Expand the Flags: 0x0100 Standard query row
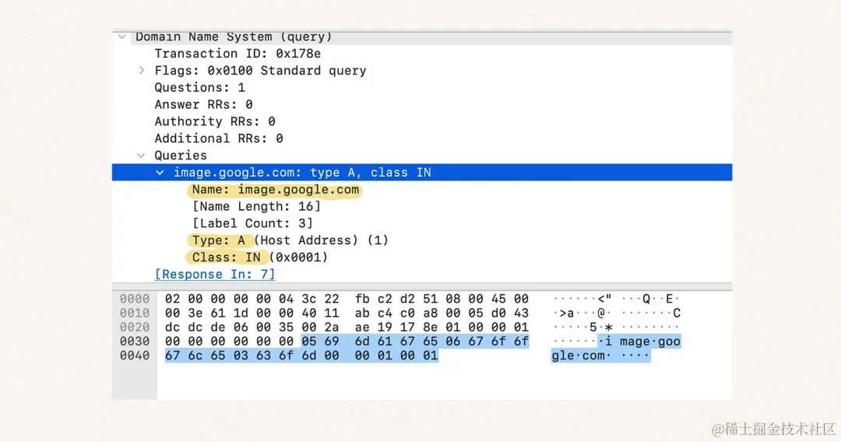 [x=142, y=70]
